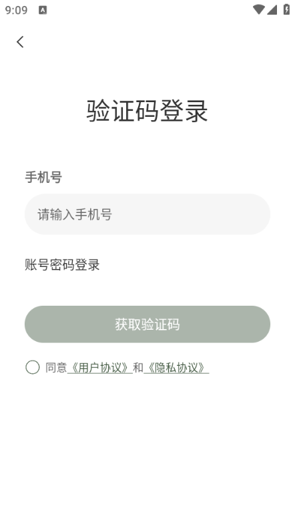The height and width of the screenshot is (524, 295).
Task: Tap the Wi-Fi signal icon
Action: point(258,10)
